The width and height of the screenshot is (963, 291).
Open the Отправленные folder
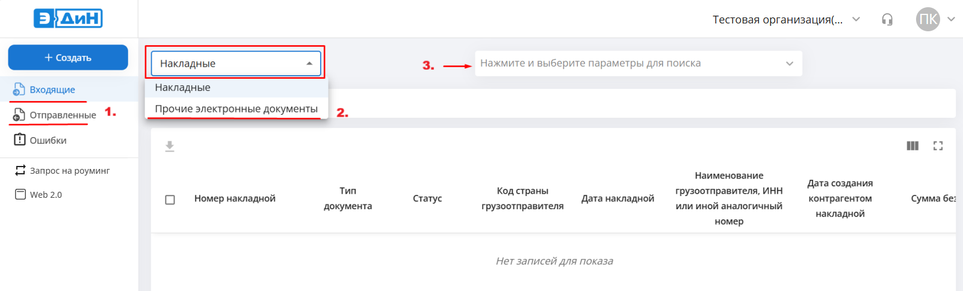tap(62, 115)
